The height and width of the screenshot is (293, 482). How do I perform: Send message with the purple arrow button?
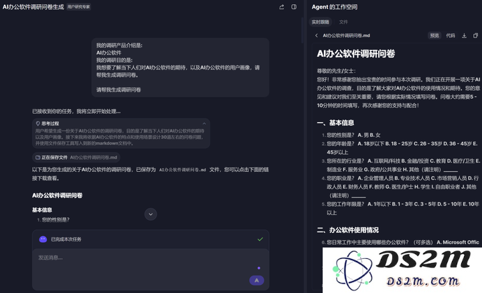coord(256,280)
